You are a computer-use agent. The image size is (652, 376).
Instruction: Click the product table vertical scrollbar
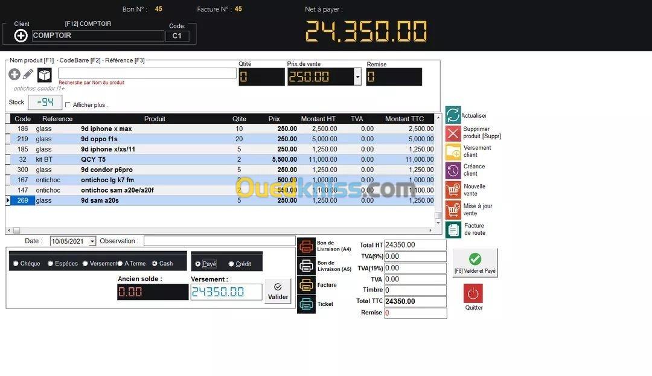(438, 170)
